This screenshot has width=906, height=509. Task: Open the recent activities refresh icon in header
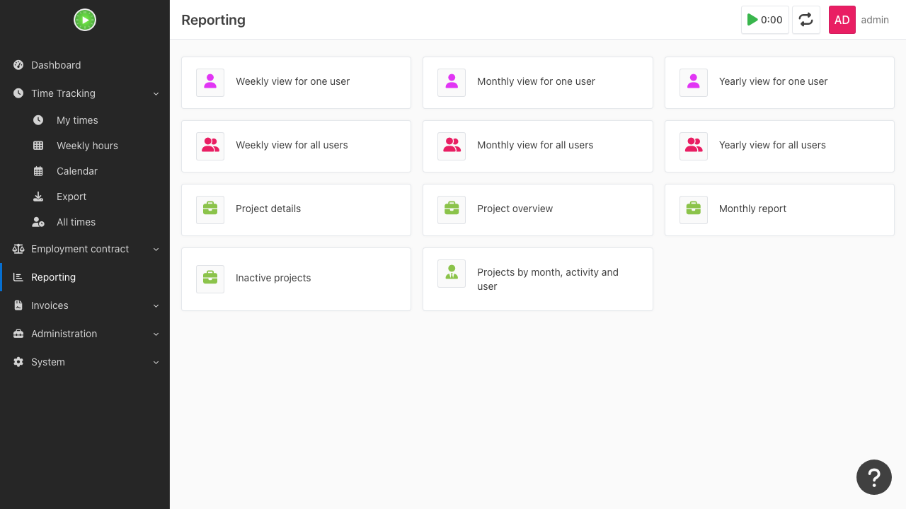[806, 20]
